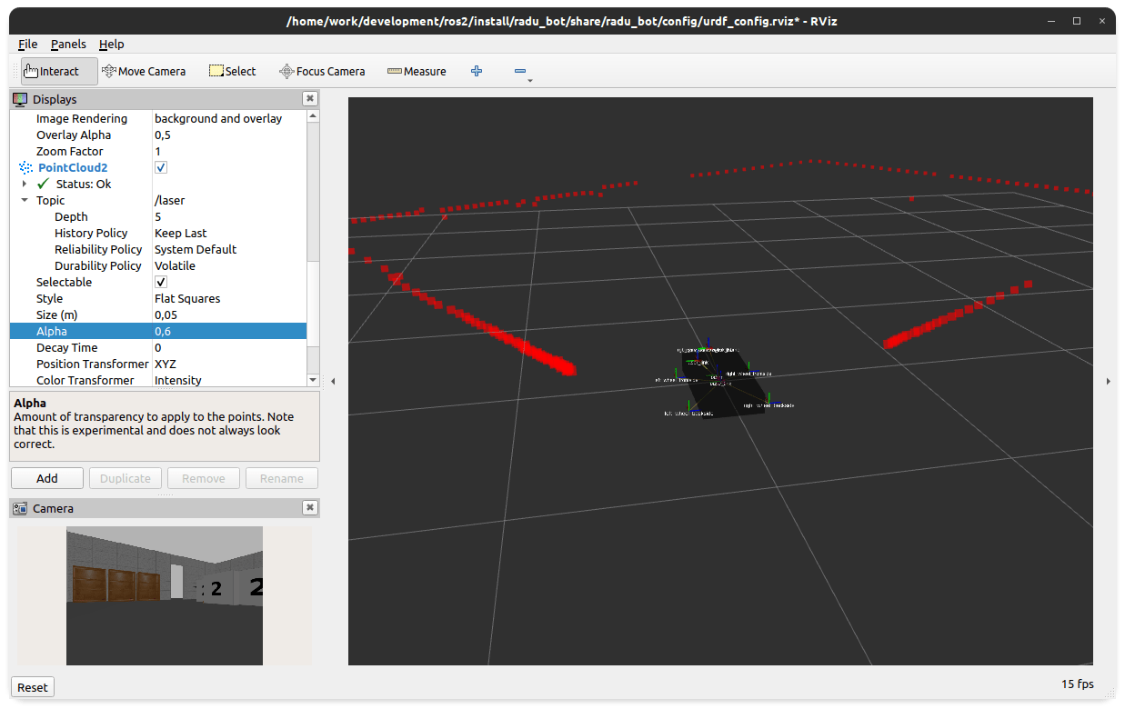Pick the Measure tool
The height and width of the screenshot is (709, 1125).
pos(417,71)
